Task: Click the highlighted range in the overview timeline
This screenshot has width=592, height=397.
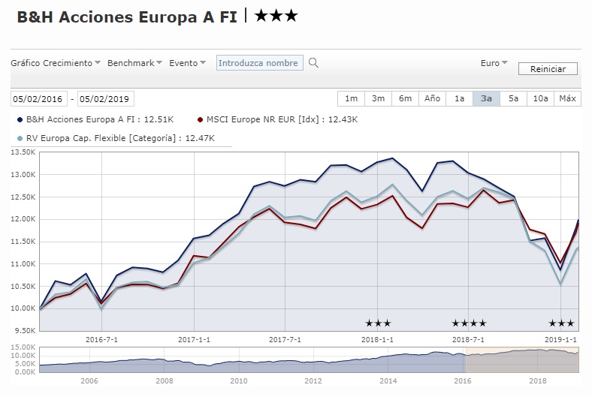Action: tap(523, 360)
